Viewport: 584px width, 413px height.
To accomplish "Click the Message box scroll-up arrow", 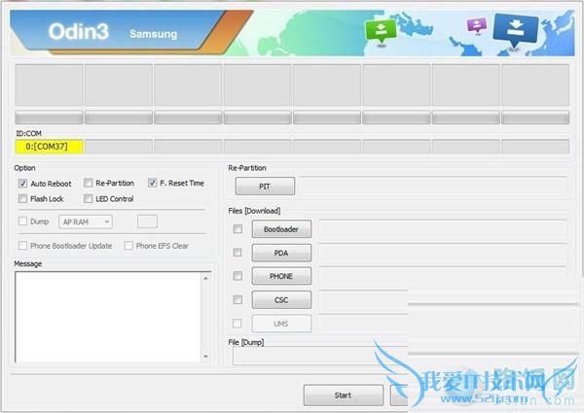I will (205, 278).
